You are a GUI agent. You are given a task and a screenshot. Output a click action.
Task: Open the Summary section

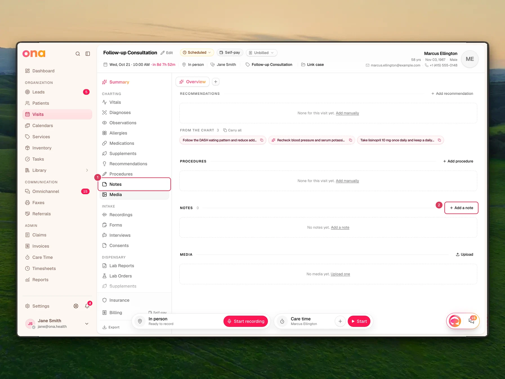134,82
